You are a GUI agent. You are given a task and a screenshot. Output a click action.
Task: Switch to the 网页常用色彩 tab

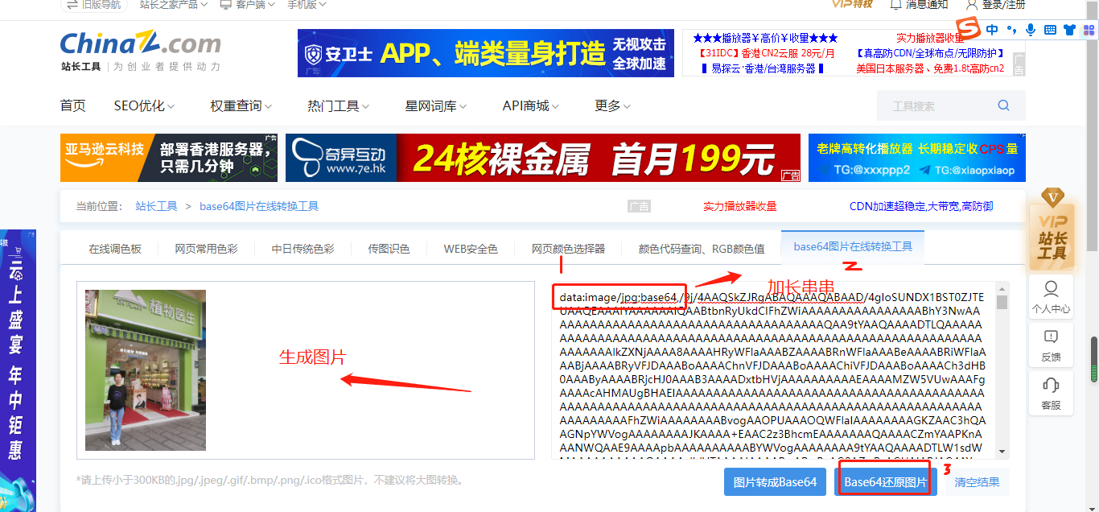pyautogui.click(x=207, y=249)
